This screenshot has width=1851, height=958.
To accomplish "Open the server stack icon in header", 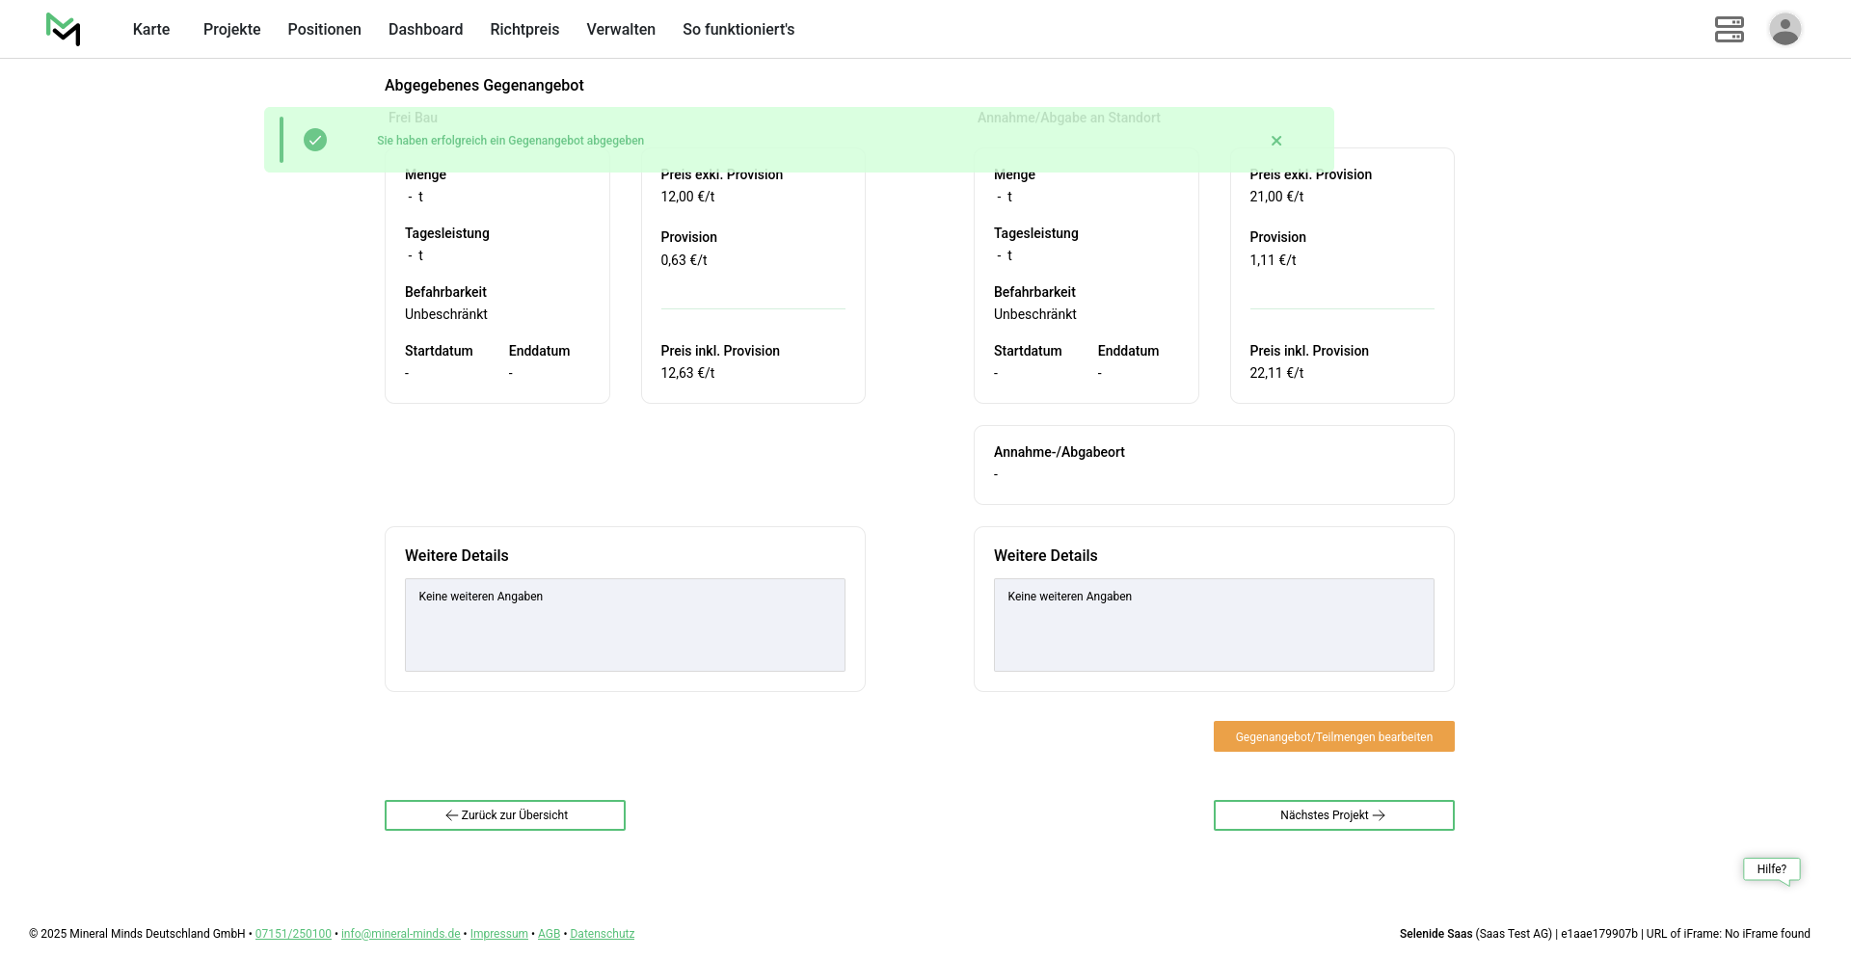I will pyautogui.click(x=1729, y=29).
